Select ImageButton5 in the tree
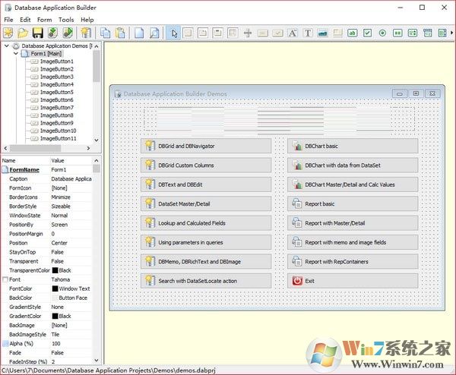The width and height of the screenshot is (456, 375). [x=57, y=92]
